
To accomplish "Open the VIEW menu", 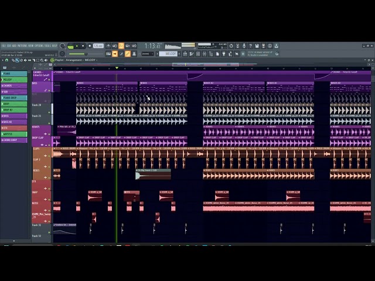I will click(31, 46).
